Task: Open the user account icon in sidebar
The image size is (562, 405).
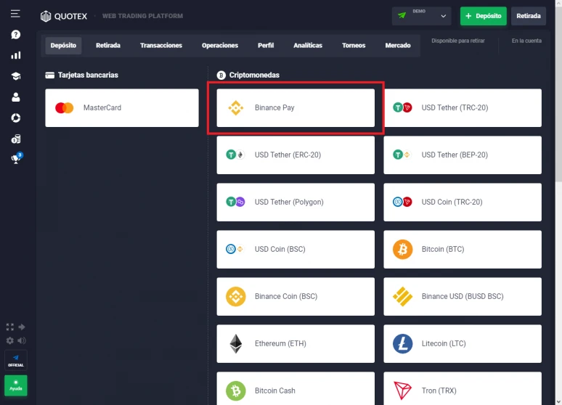Action: click(16, 97)
